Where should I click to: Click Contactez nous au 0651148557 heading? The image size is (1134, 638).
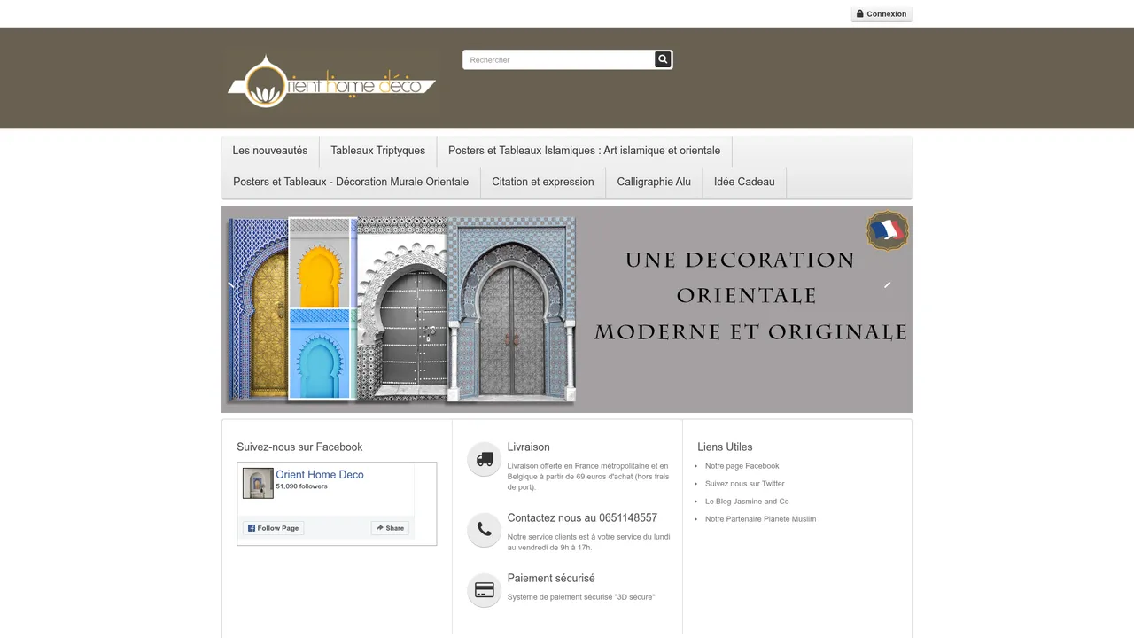pos(582,518)
